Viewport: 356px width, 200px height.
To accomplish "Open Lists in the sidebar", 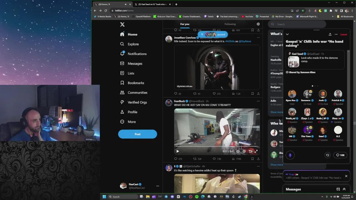I will coord(127,73).
